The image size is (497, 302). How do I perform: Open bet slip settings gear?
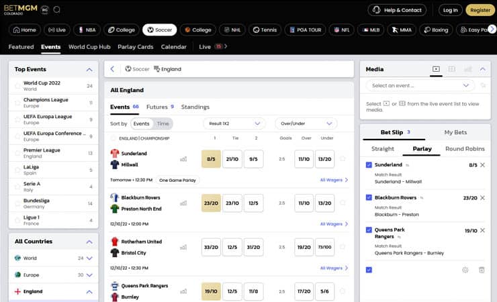pos(465,270)
